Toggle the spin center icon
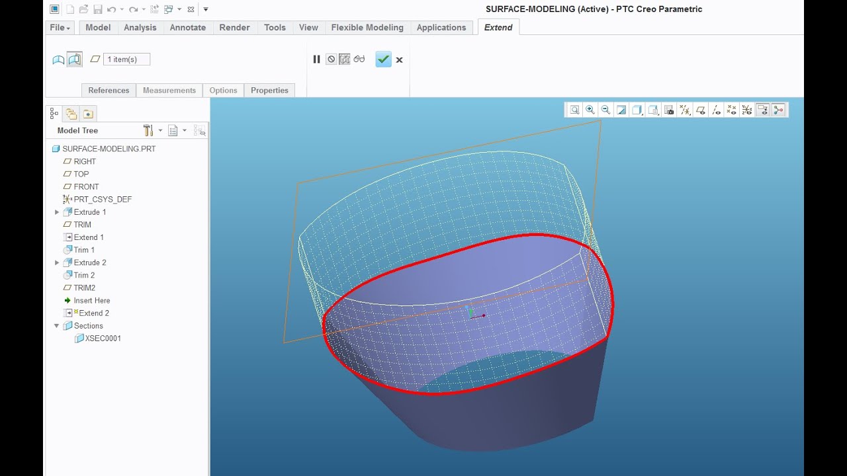847x476 pixels. click(x=778, y=110)
